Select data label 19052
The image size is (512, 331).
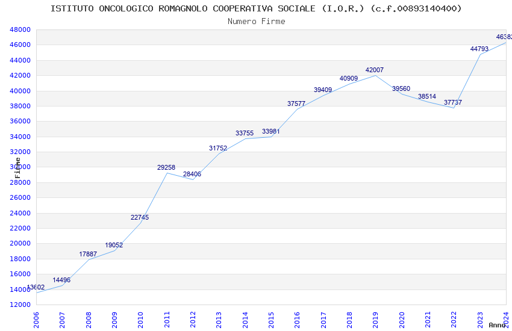114,245
